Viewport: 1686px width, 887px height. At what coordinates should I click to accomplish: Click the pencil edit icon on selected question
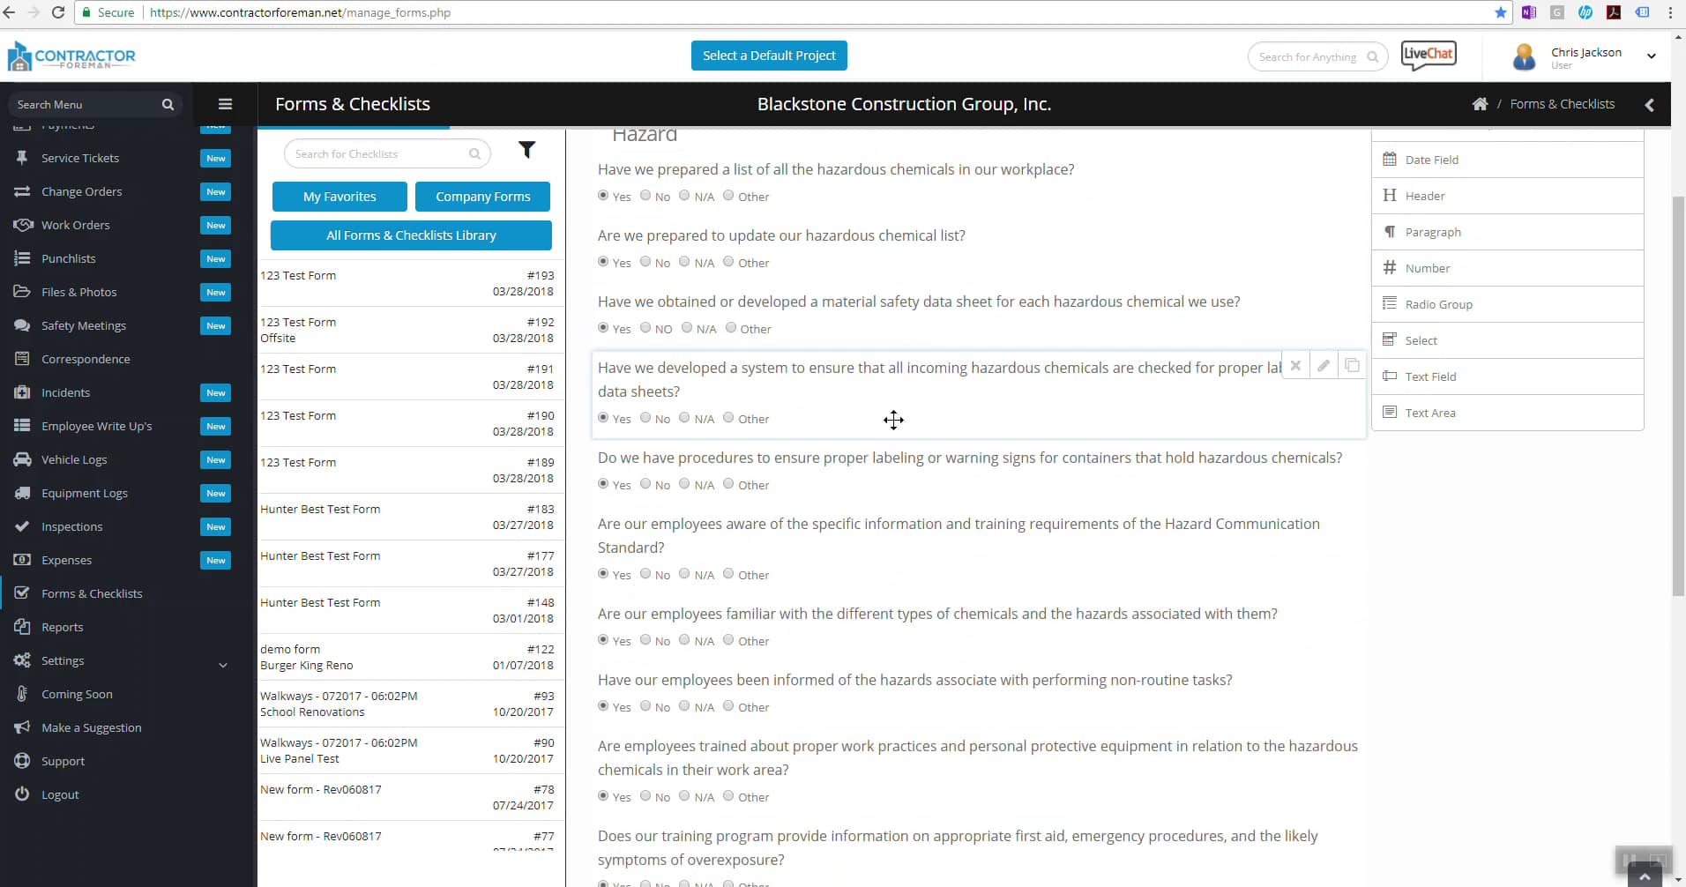[x=1324, y=365]
